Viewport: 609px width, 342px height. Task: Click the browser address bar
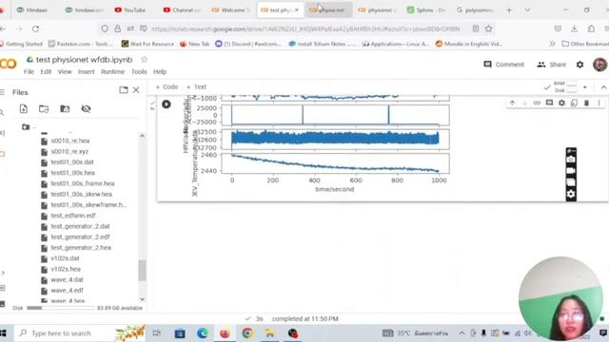(304, 28)
